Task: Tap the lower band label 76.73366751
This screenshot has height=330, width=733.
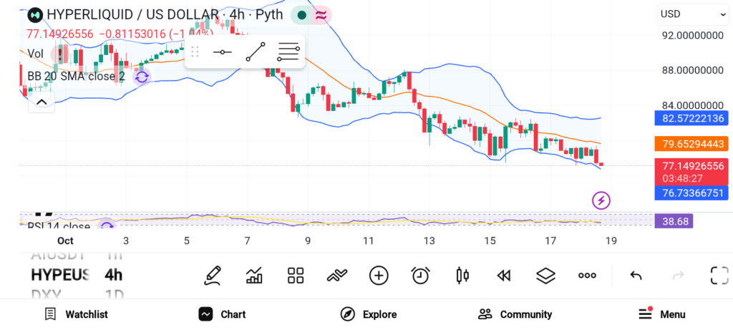Action: click(691, 193)
